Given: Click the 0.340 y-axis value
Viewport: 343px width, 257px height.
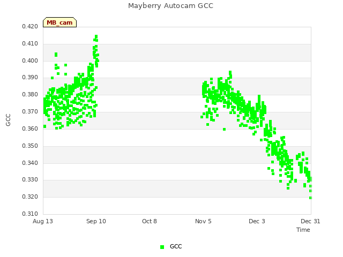Looking at the screenshot, I should [30, 163].
